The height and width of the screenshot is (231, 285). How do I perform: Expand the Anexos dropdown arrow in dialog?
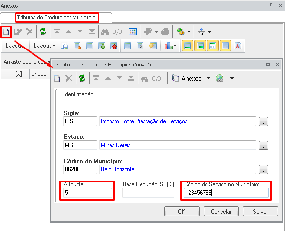[x=208, y=78]
